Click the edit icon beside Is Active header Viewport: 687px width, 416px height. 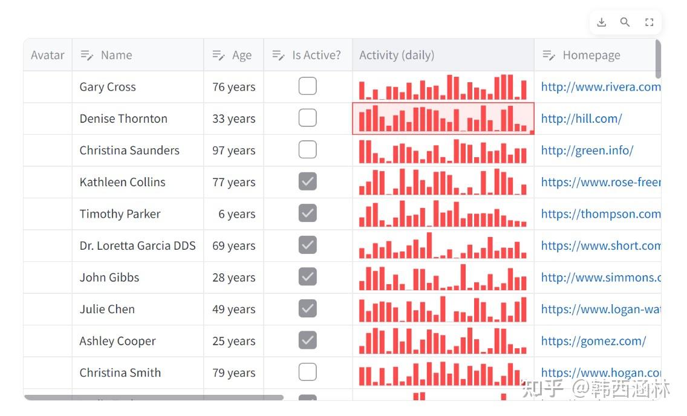[278, 55]
